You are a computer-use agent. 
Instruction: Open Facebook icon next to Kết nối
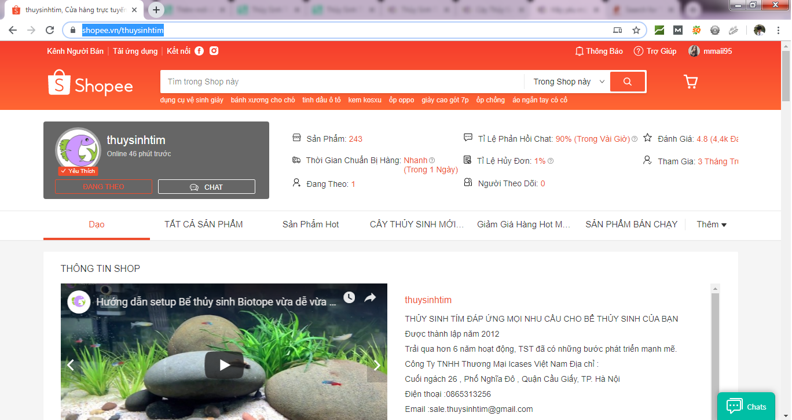(199, 51)
